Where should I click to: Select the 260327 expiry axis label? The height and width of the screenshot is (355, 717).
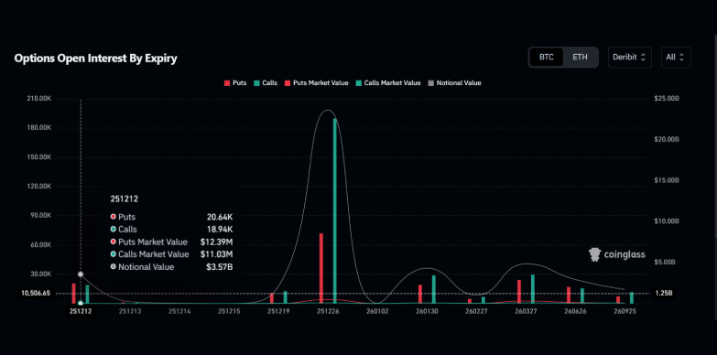[526, 311]
